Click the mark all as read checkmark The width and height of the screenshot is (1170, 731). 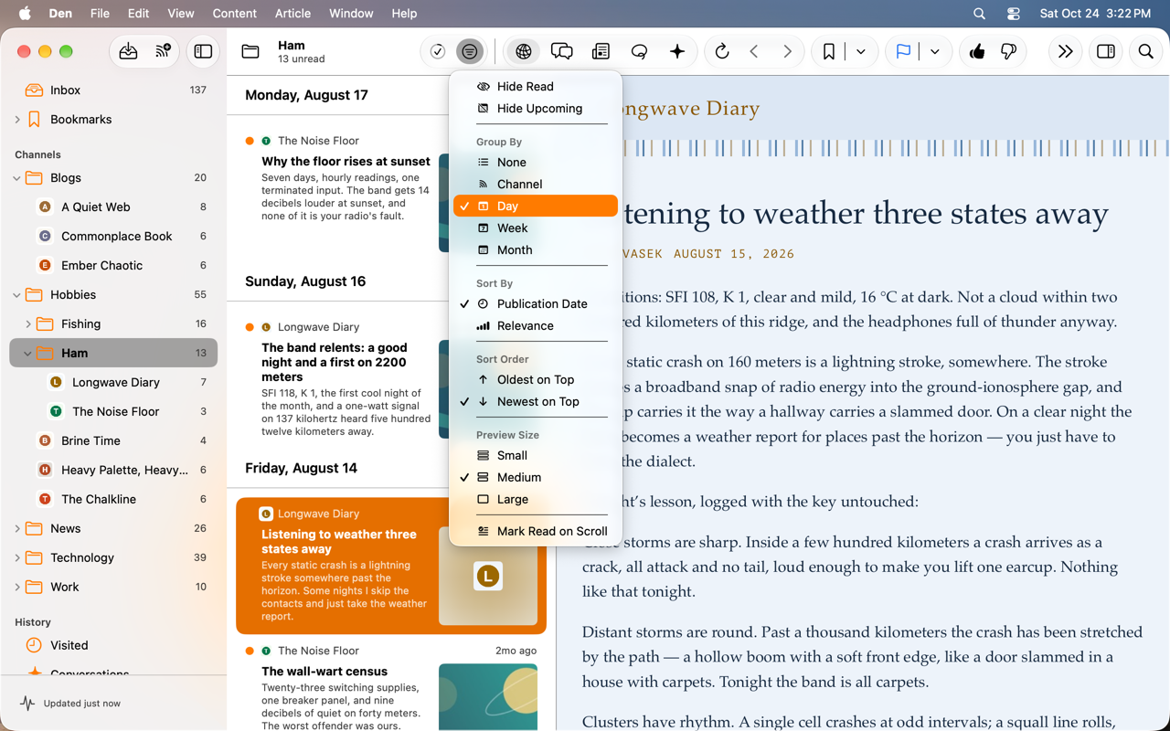tap(438, 52)
